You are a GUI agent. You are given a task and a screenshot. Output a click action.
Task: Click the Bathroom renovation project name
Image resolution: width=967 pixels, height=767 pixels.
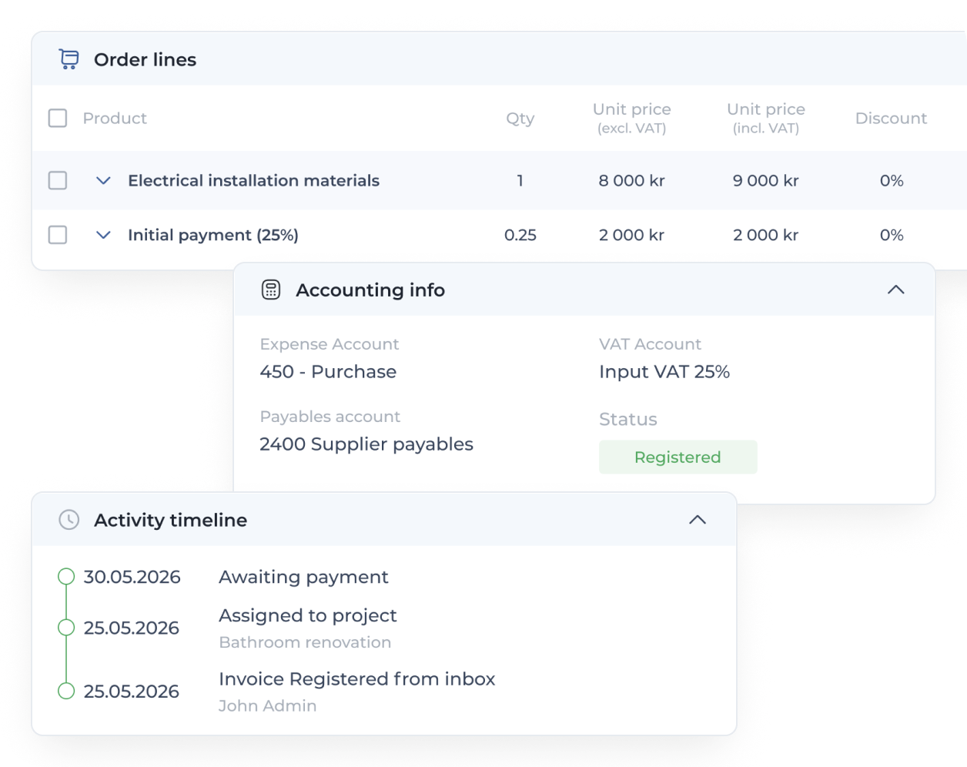click(x=305, y=642)
